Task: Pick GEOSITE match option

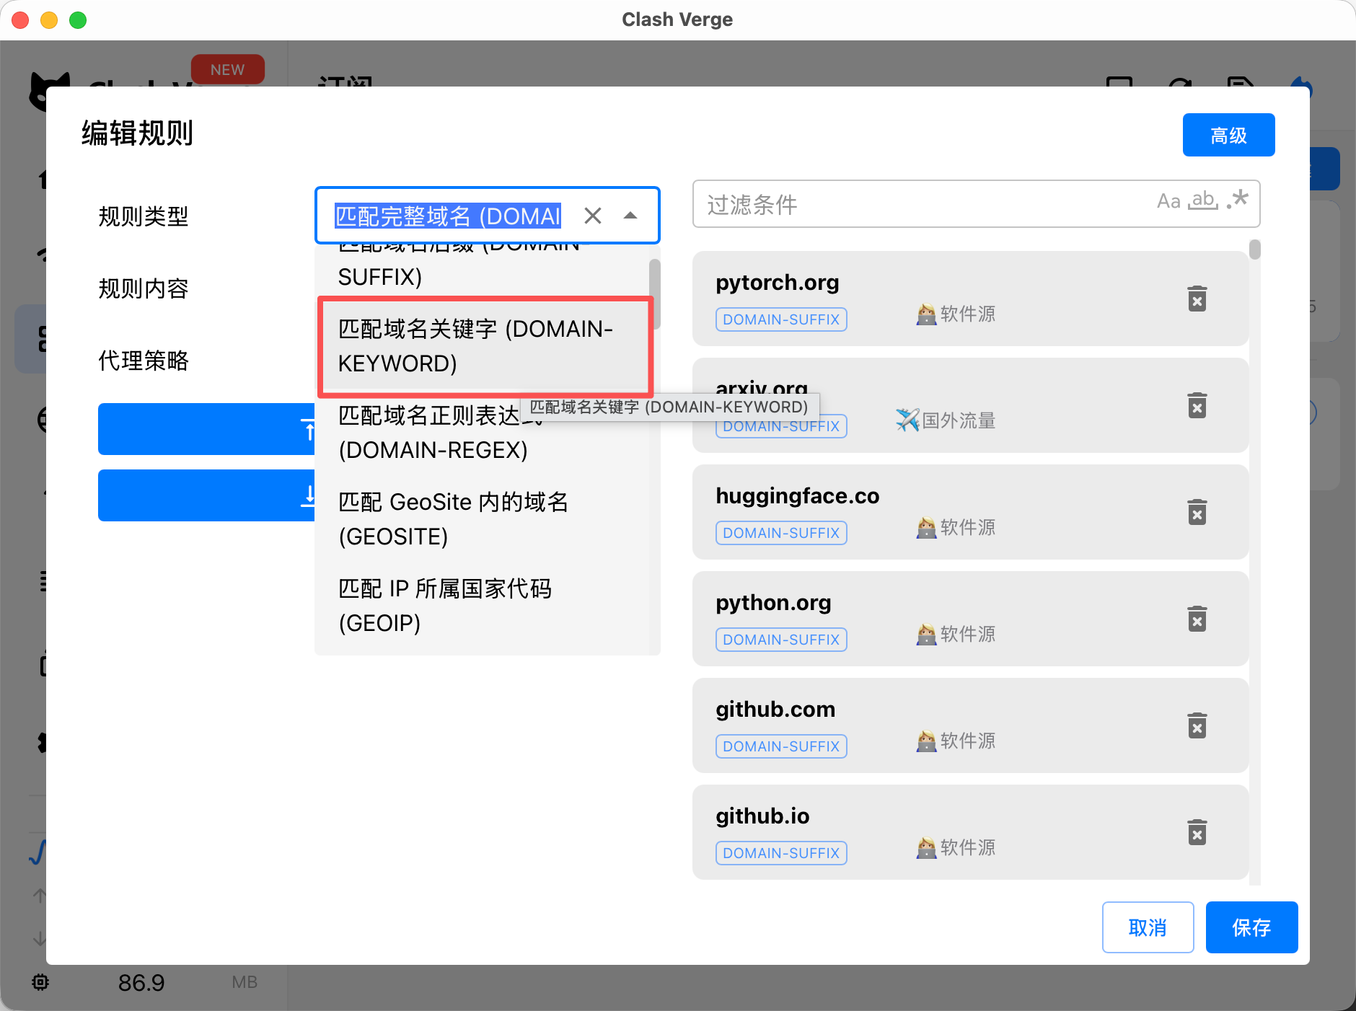Action: pyautogui.click(x=453, y=519)
